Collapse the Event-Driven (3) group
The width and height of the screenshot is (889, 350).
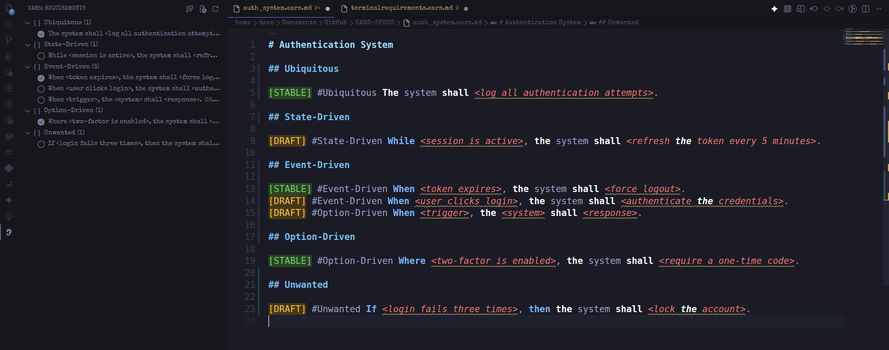coord(27,67)
